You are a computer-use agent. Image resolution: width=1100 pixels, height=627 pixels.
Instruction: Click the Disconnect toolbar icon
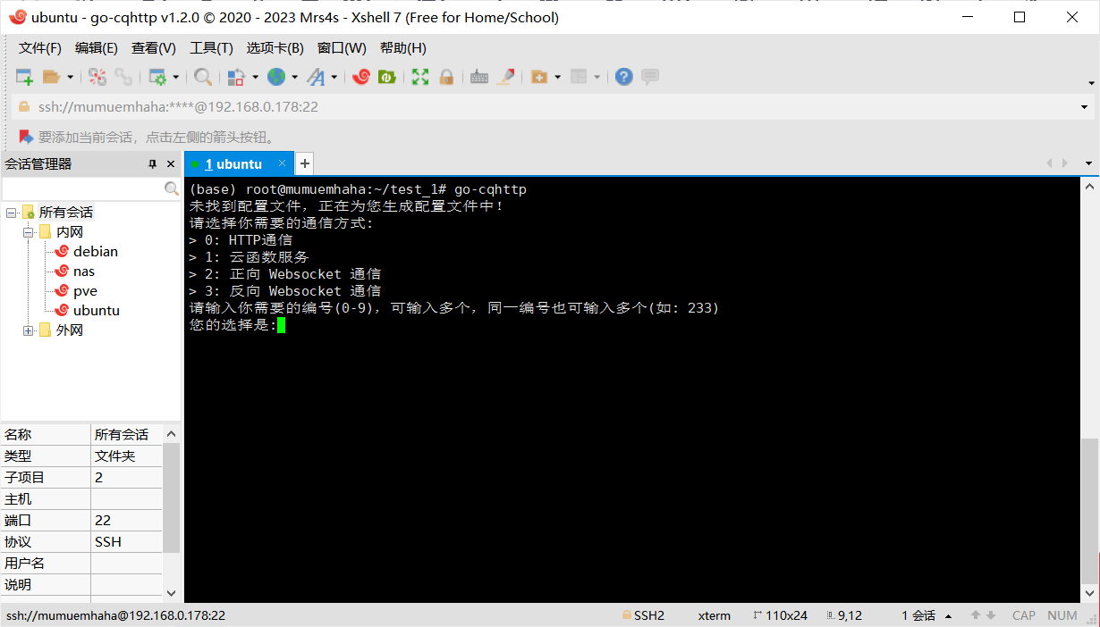(x=123, y=78)
